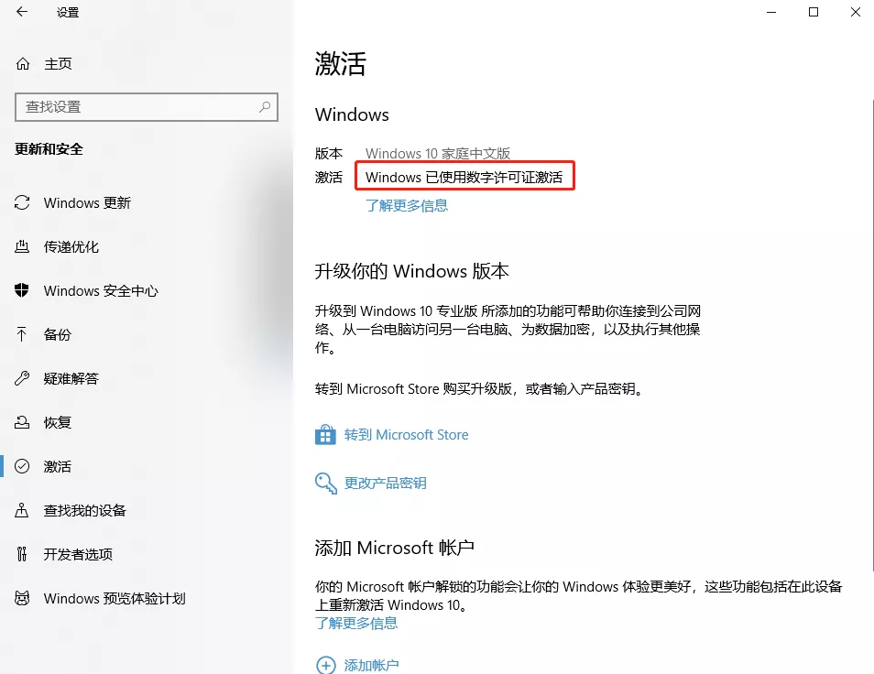Open Windows 安全中心 shield icon
Screen dimensions: 874x674
point(23,291)
